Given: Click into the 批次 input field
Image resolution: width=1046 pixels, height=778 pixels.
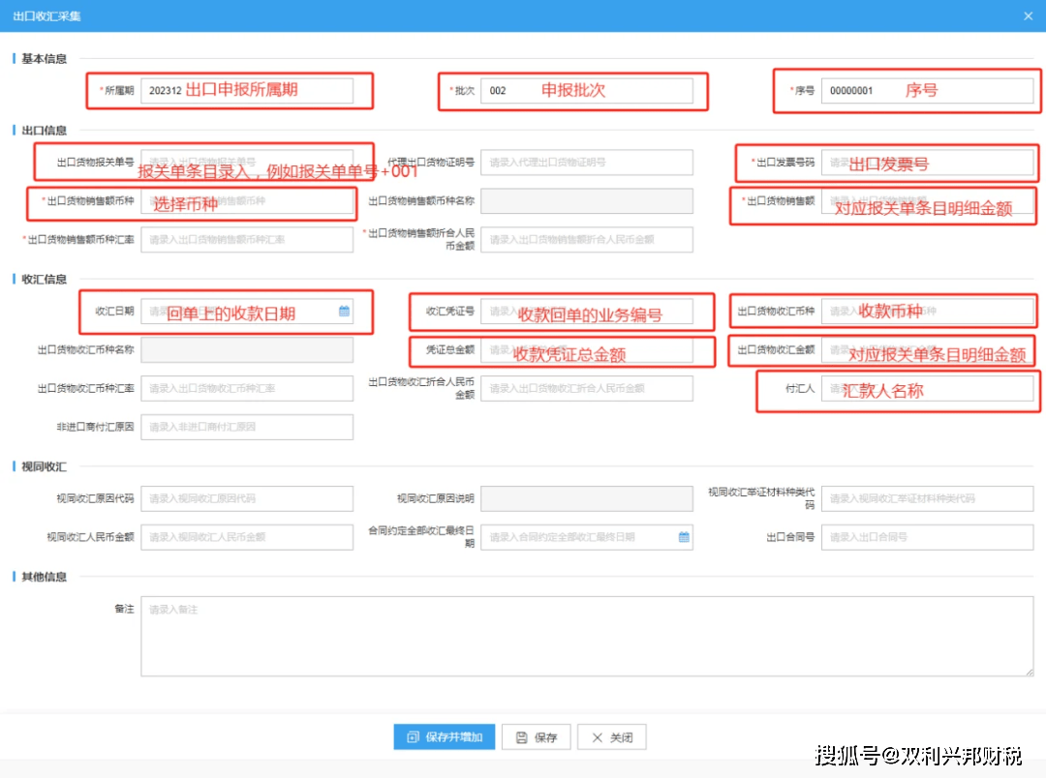Looking at the screenshot, I should click(x=586, y=91).
